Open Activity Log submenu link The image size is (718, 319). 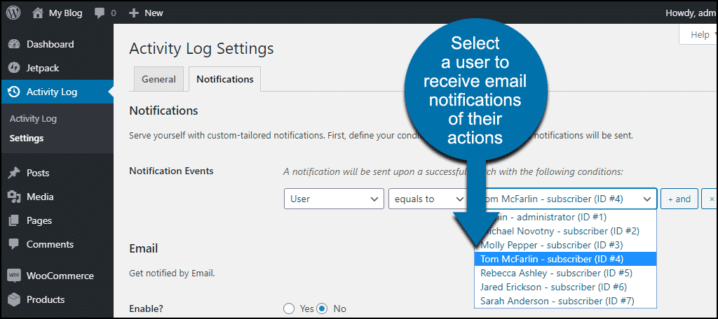click(33, 119)
